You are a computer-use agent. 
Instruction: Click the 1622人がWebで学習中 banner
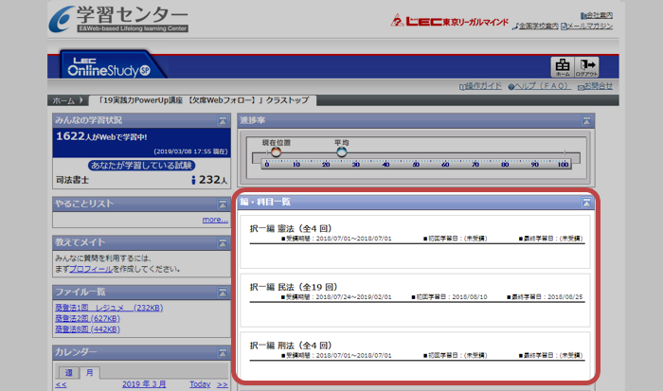click(x=142, y=143)
